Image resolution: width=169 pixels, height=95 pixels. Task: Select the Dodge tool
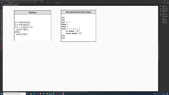1,31
